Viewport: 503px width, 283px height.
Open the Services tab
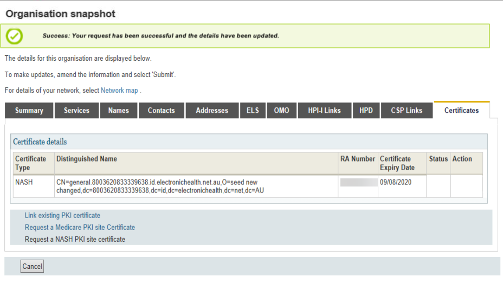[76, 111]
